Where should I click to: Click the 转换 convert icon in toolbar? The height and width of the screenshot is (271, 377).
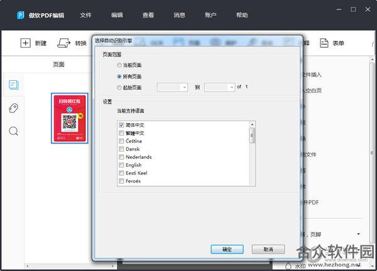click(x=63, y=43)
